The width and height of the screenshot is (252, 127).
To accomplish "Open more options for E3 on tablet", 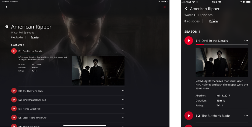I will coord(123,99).
